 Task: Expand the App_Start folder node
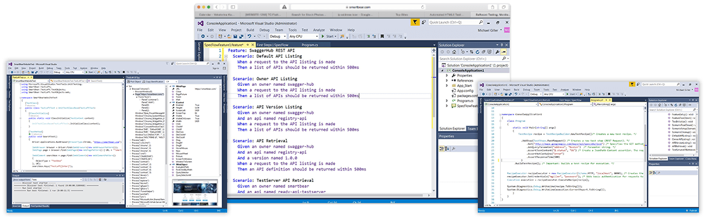(447, 86)
